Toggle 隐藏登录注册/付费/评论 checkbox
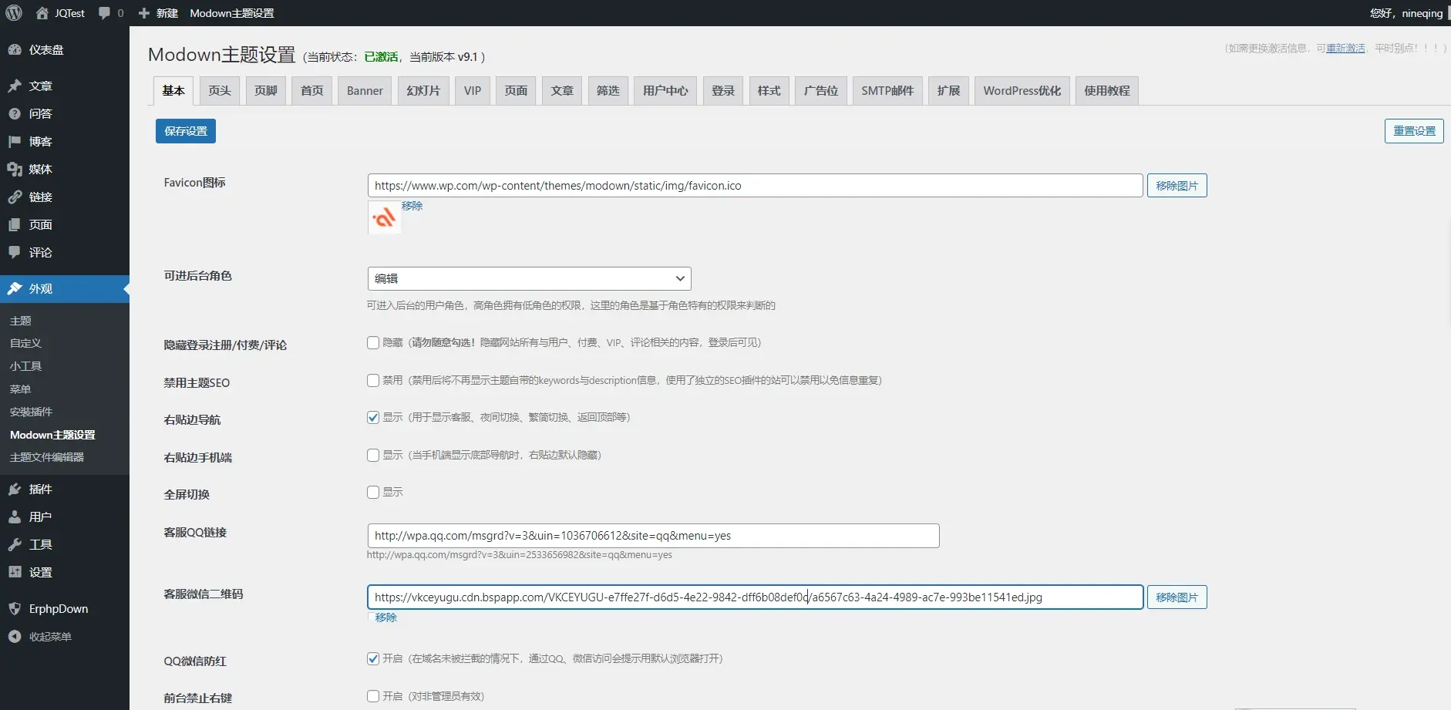This screenshot has width=1451, height=710. tap(373, 342)
